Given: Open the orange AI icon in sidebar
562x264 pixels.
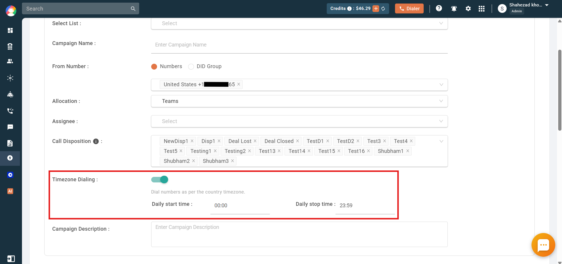Looking at the screenshot, I should (x=10, y=191).
